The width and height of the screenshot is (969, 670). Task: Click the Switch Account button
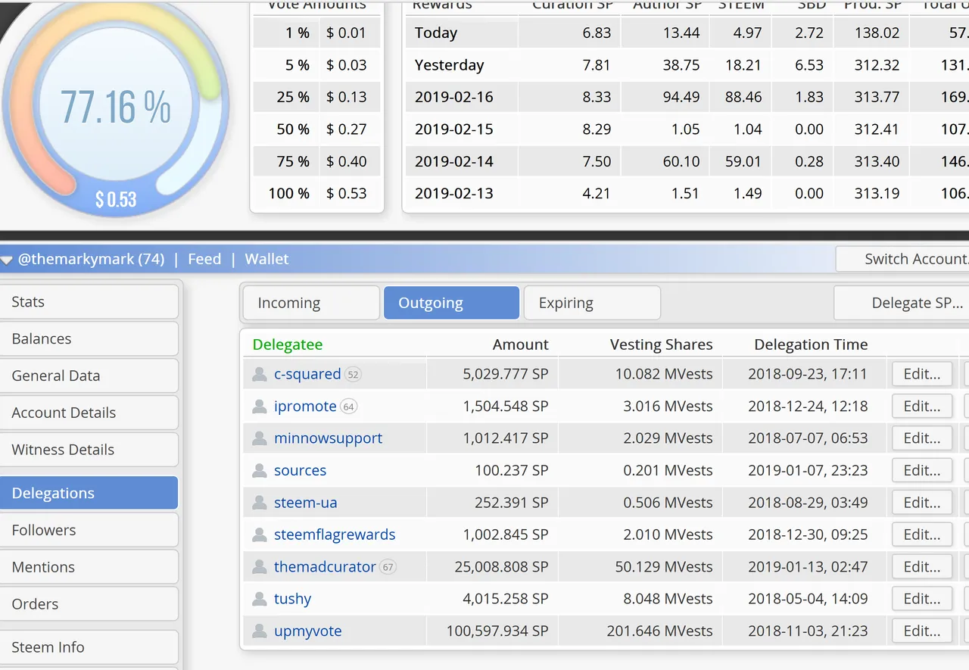(902, 259)
